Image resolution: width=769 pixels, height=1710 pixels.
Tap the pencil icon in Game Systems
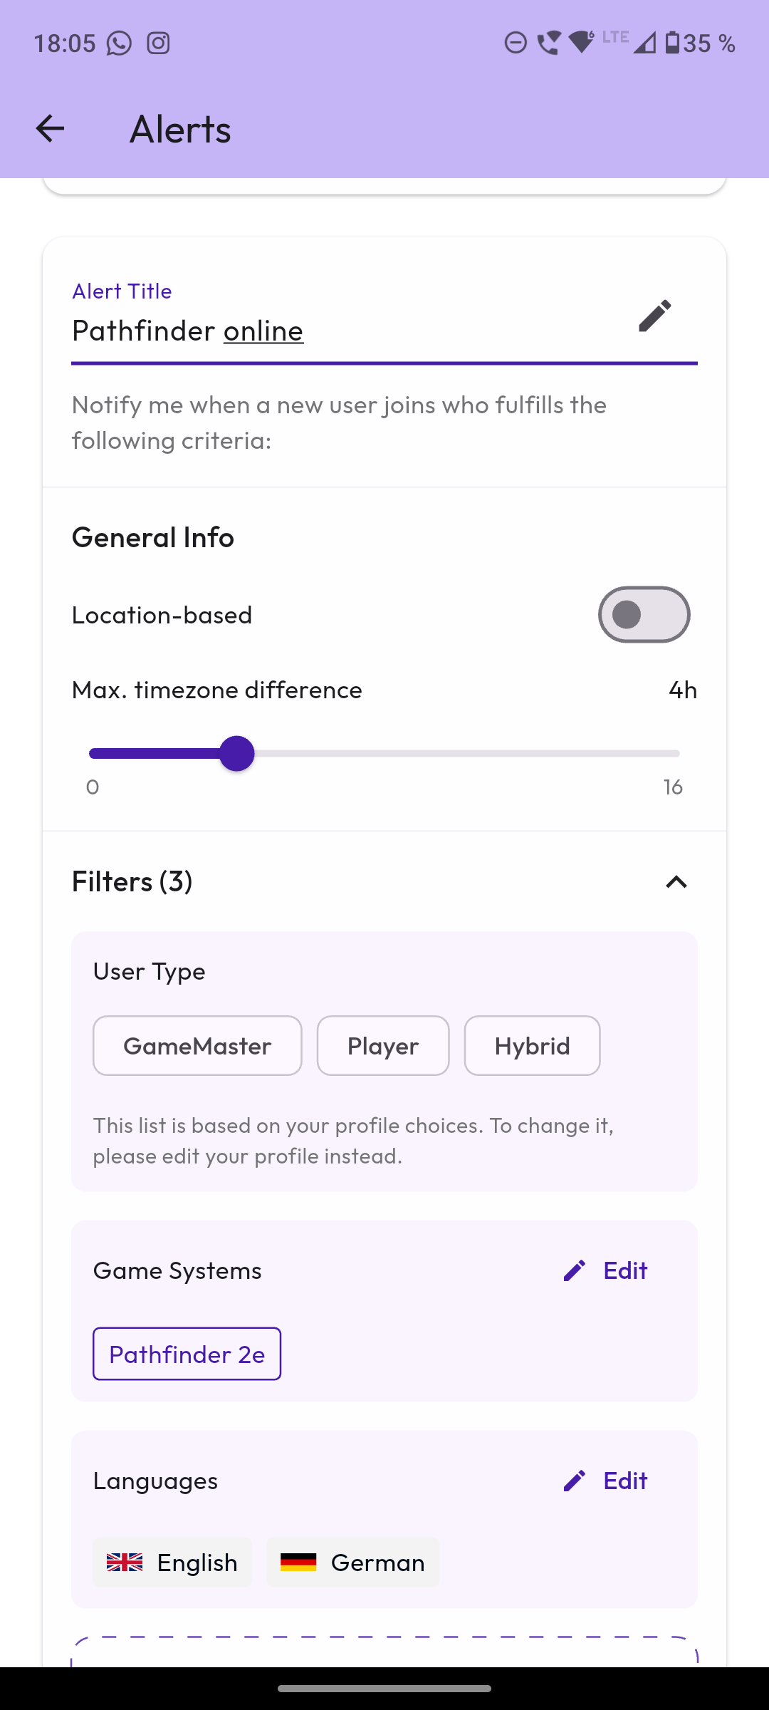(574, 1270)
